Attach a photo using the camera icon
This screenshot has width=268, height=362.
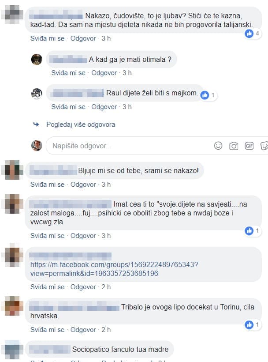(x=234, y=146)
